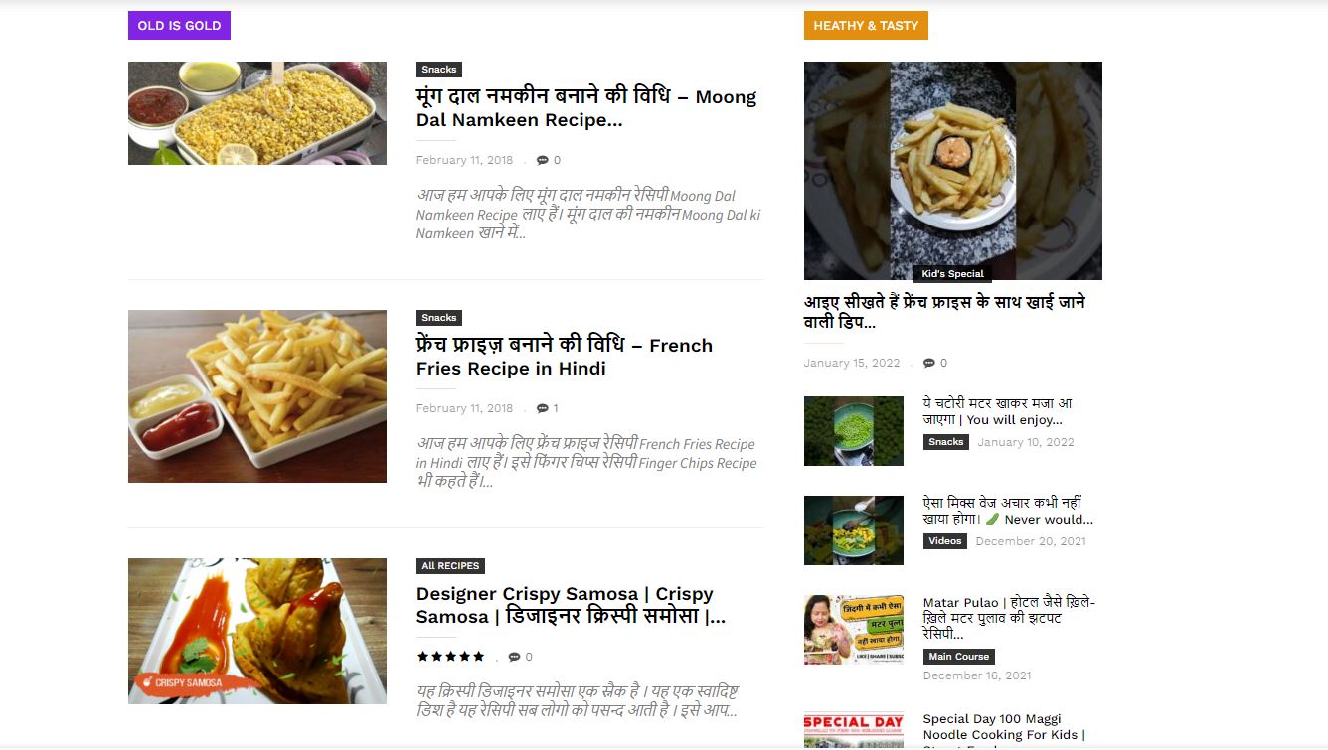Click the five-star rating on Crispy Samosa

450,657
